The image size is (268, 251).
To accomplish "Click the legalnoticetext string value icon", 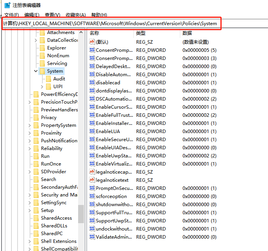I will point(92,180).
